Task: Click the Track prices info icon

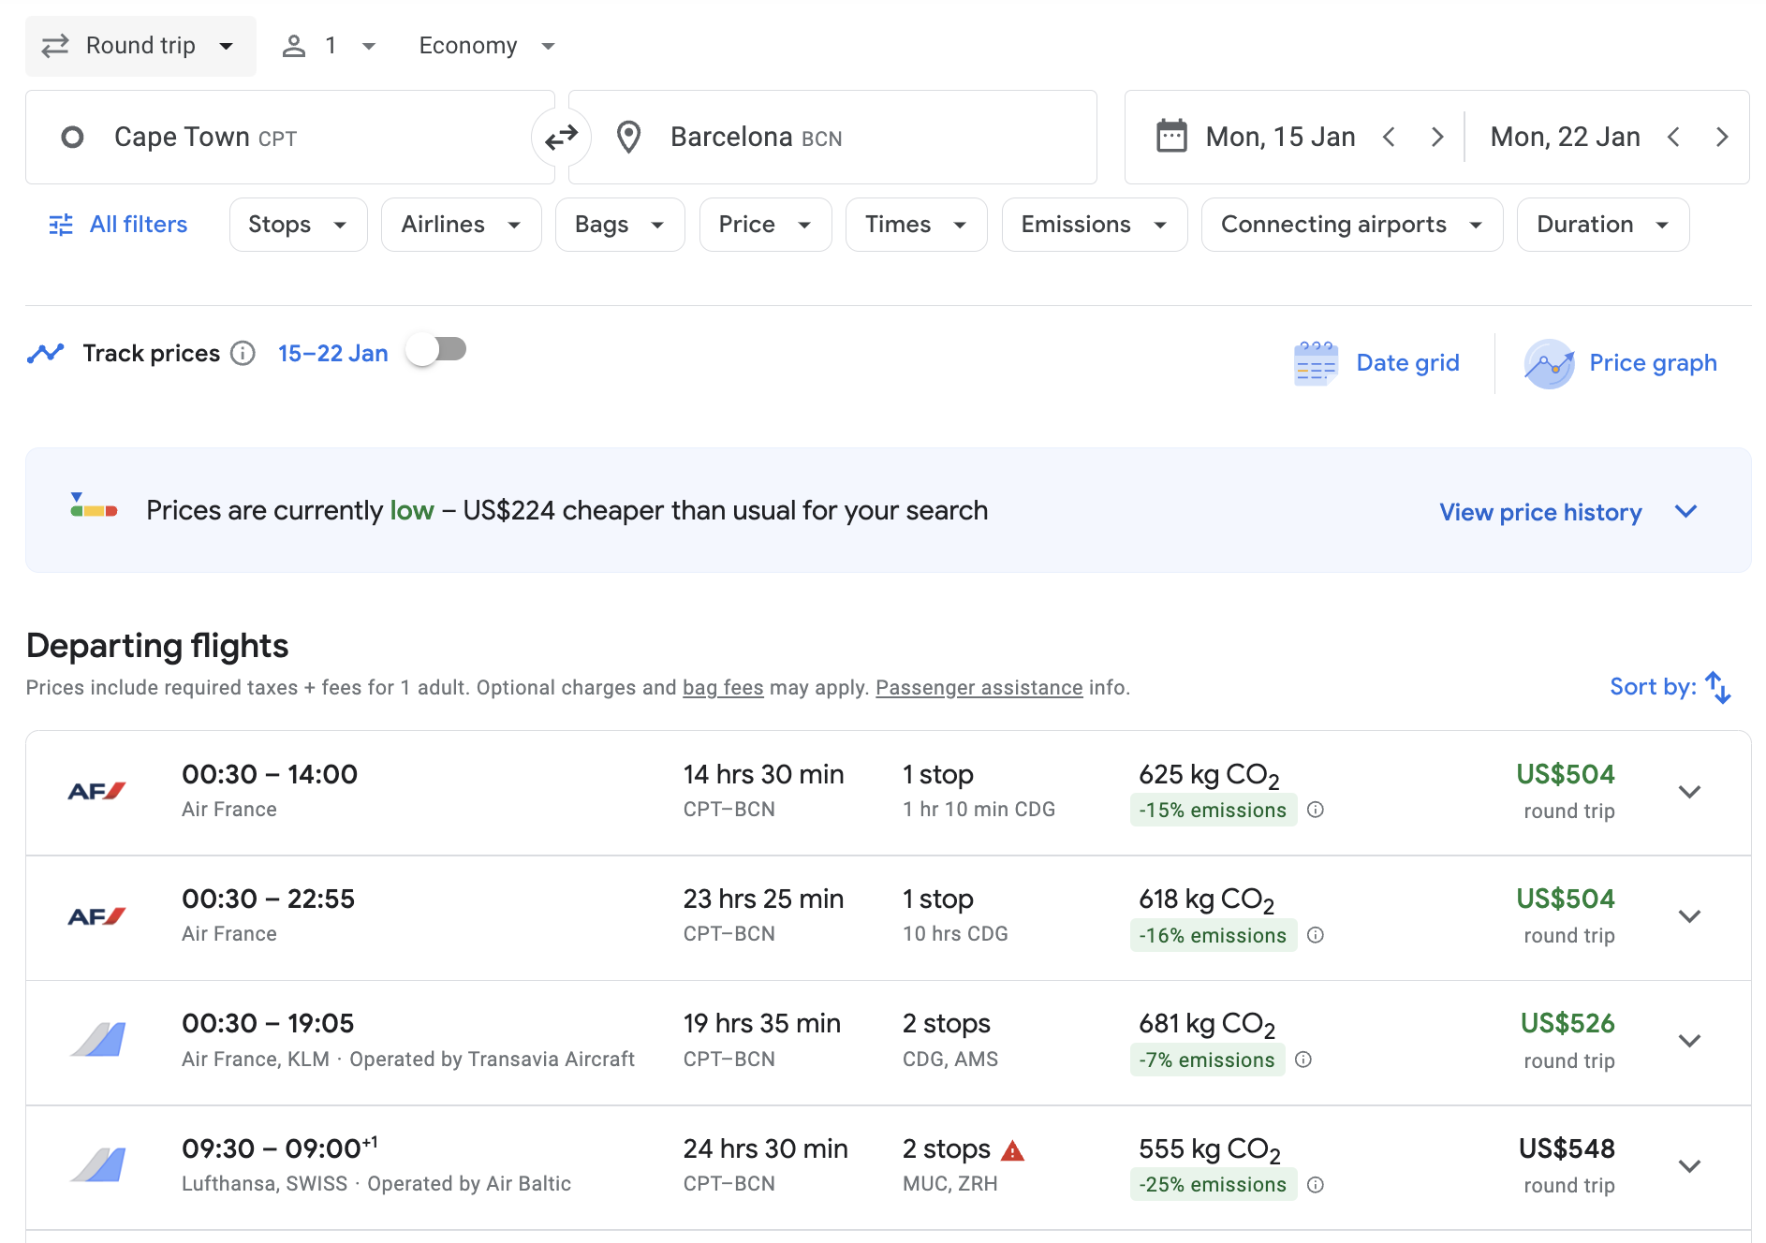Action: coord(243,354)
